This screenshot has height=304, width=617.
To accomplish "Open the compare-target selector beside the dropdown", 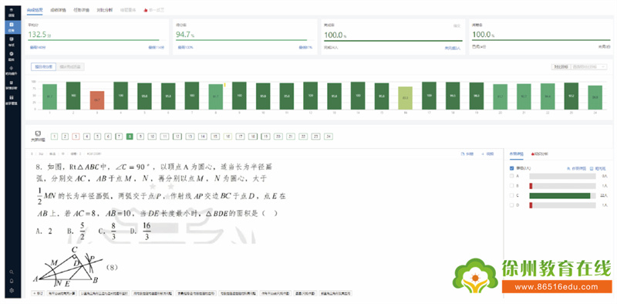I will (x=561, y=67).
